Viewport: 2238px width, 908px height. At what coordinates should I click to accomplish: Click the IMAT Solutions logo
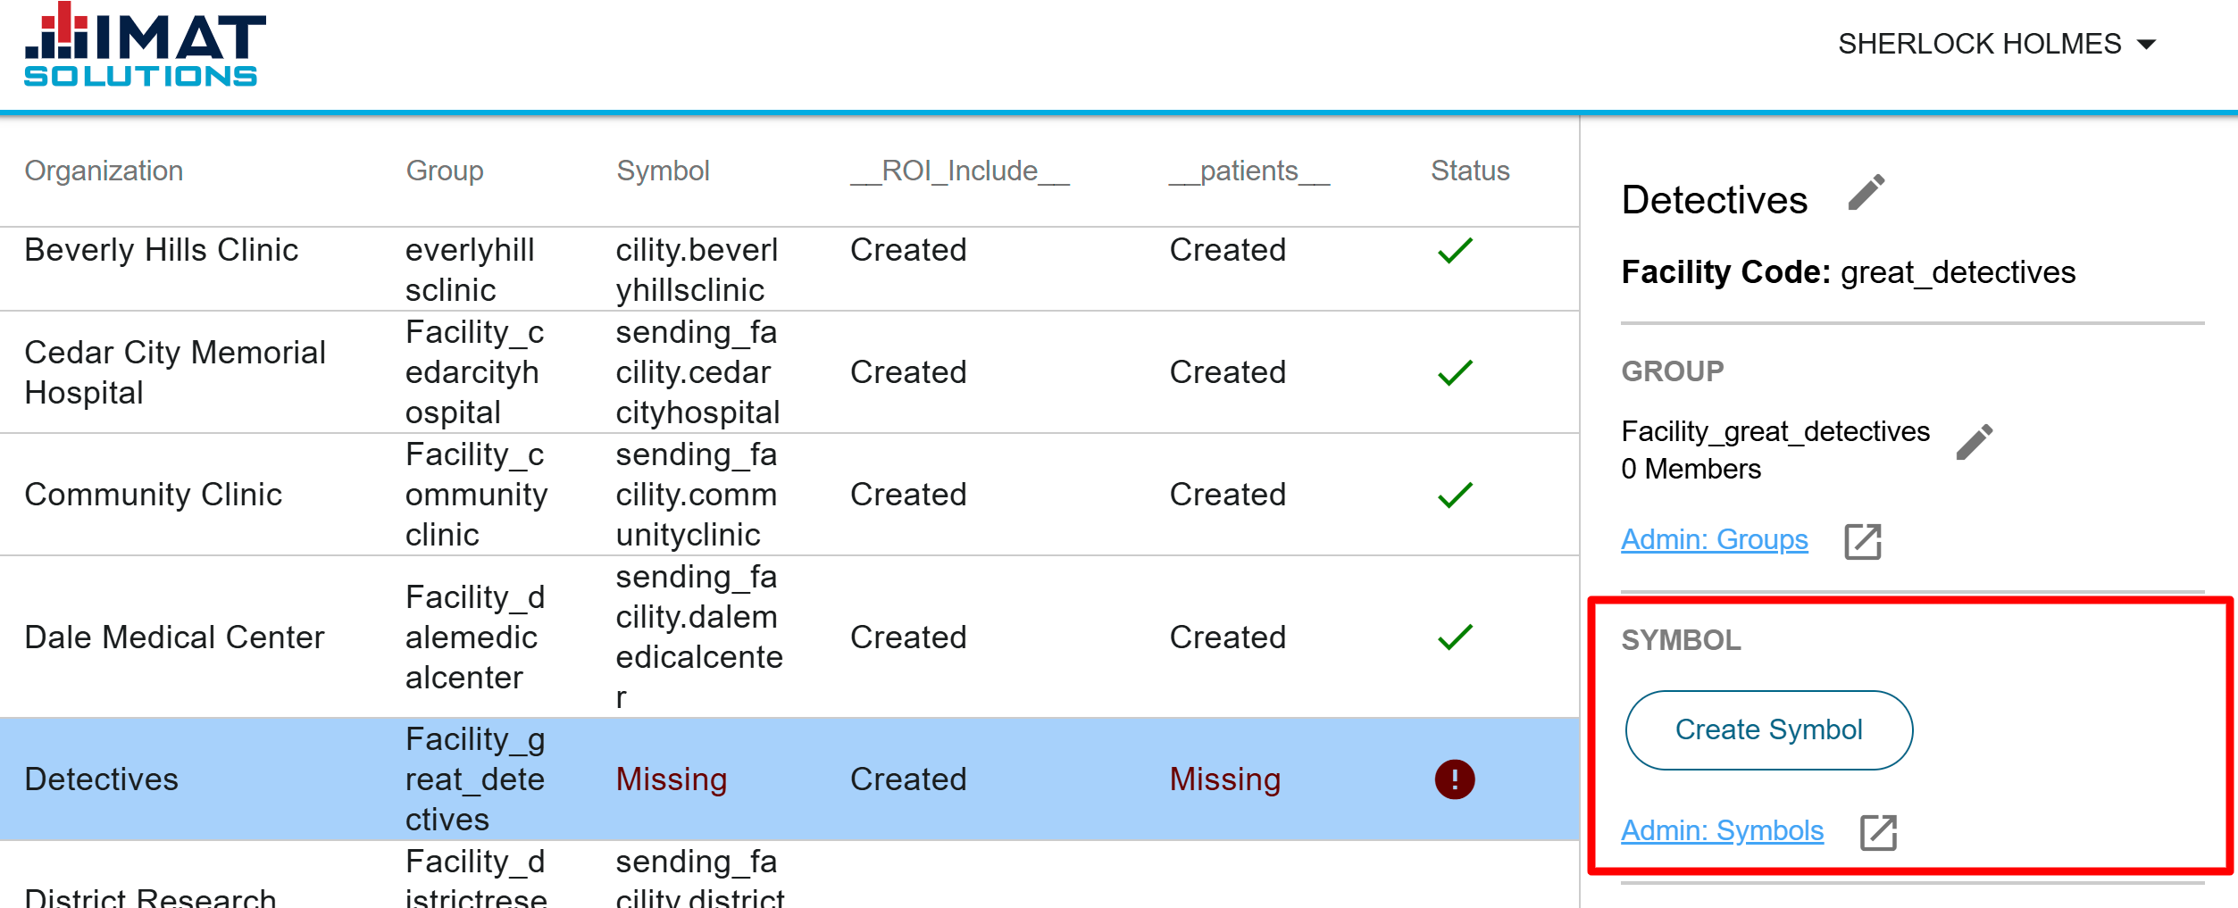[145, 45]
